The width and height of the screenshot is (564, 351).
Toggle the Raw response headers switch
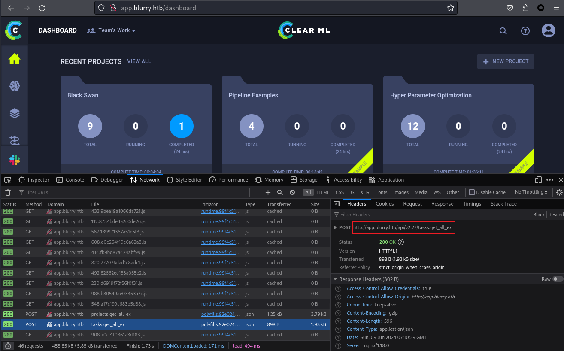click(558, 279)
